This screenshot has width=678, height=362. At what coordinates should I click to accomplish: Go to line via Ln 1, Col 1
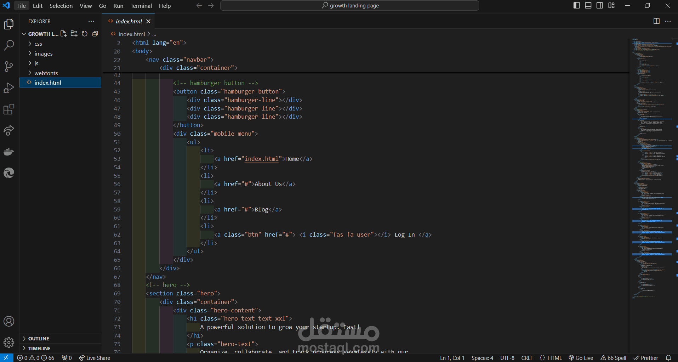[452, 358]
